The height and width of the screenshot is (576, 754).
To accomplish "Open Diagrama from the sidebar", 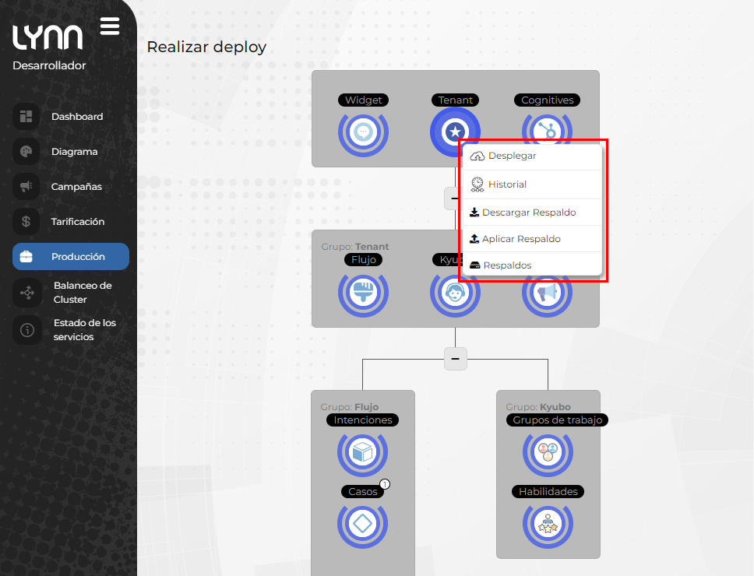I will click(74, 152).
